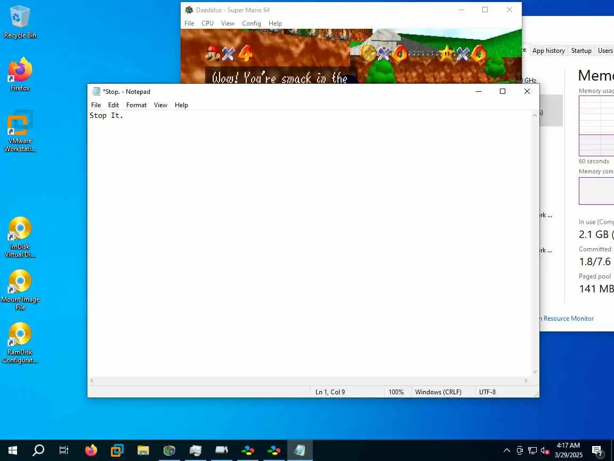Click the Daedalus title bar icon

pos(189,10)
